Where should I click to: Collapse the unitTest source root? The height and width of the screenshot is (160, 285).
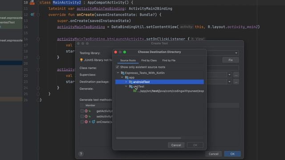click(x=126, y=86)
